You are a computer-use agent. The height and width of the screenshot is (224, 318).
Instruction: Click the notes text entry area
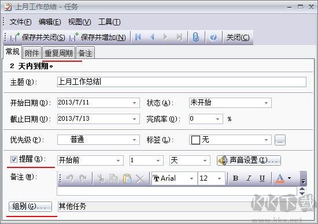[x=177, y=191]
